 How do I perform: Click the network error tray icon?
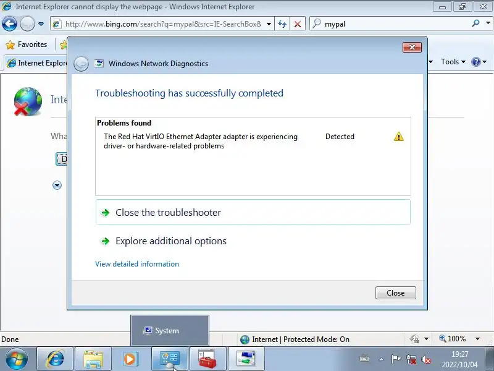click(x=411, y=359)
